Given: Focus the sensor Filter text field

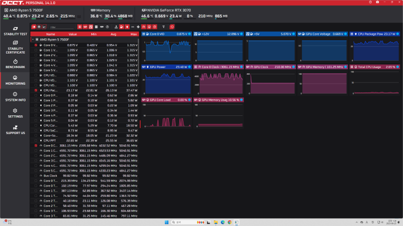Looking at the screenshot, I should [x=62, y=27].
